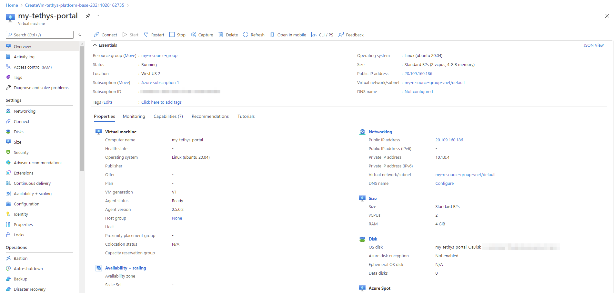Viewport: 614px width, 293px height.
Task: Open Properties in sidebar settings
Action: coord(23,224)
